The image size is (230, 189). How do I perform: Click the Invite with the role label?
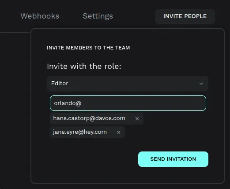84,66
